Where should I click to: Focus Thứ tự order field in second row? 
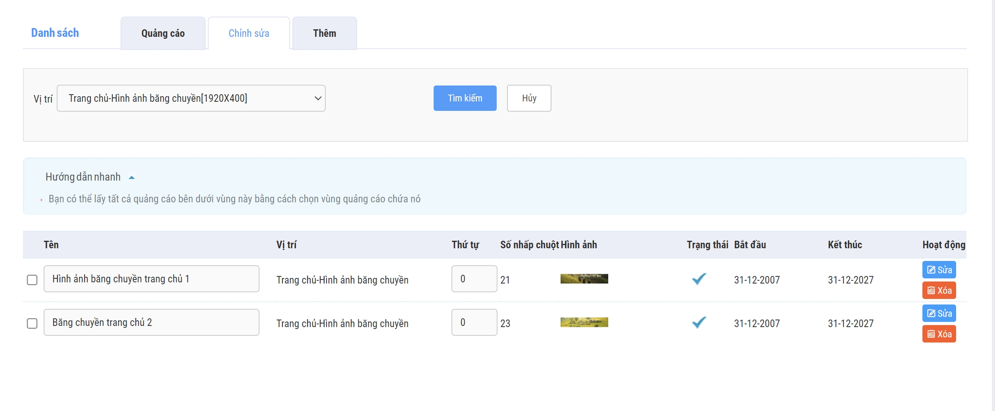click(x=474, y=323)
